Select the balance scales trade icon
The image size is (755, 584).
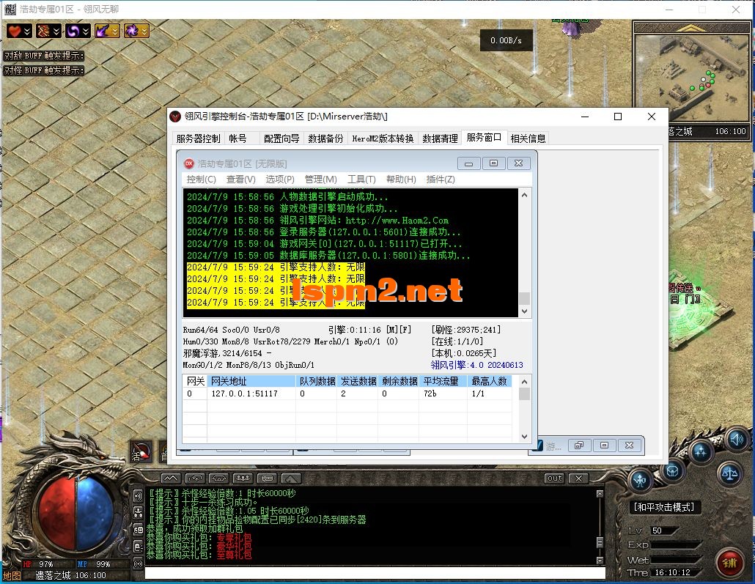(730, 473)
